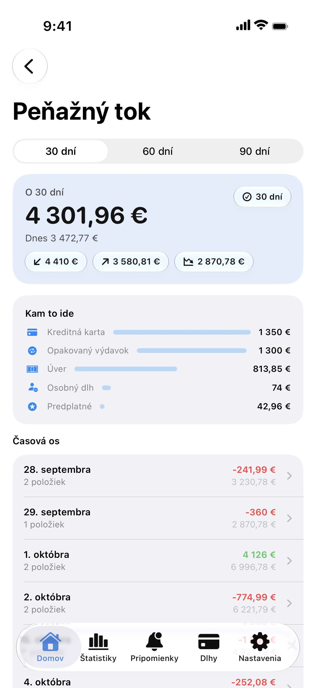The height and width of the screenshot is (688, 316).
Task: Tap the Úver progress bar
Action: click(126, 369)
